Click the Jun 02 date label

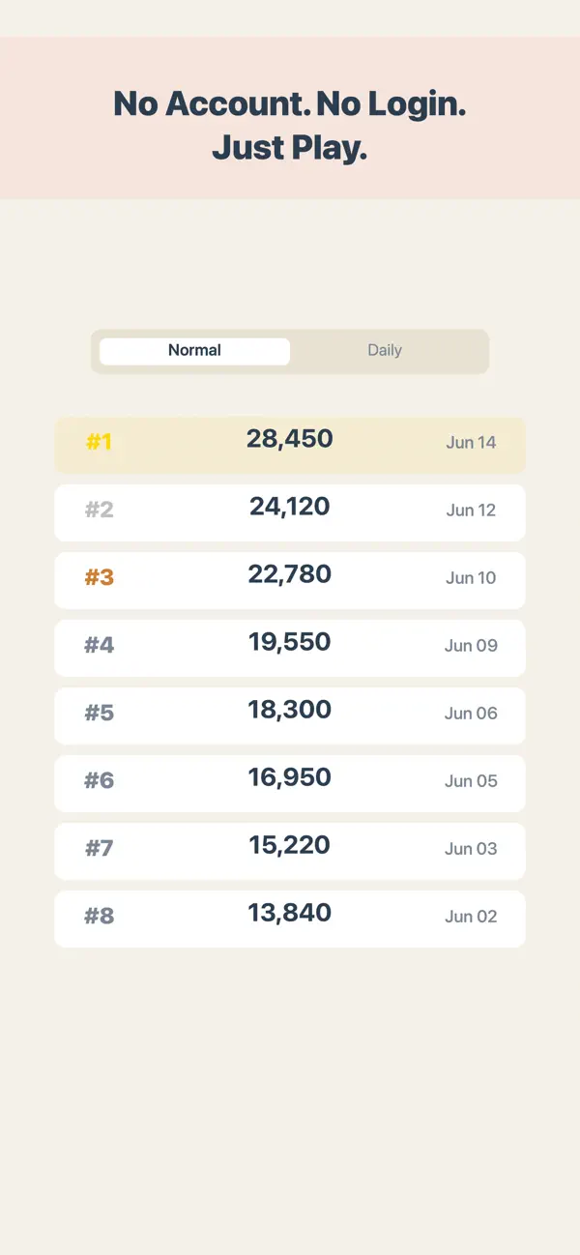tap(471, 917)
